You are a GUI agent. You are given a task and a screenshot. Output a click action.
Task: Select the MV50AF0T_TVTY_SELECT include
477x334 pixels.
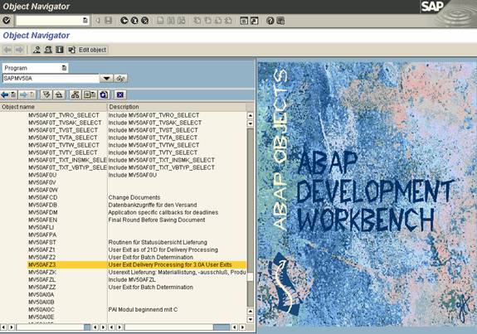tap(63, 152)
